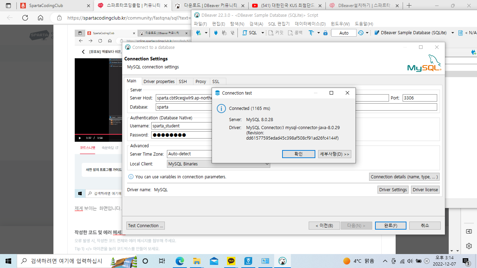Click the Connect plug icon in DBeaver toolbar
This screenshot has width=477, height=268.
click(215, 33)
